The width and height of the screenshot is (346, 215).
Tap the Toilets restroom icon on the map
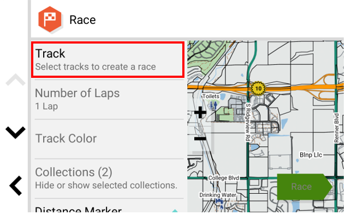213,105
